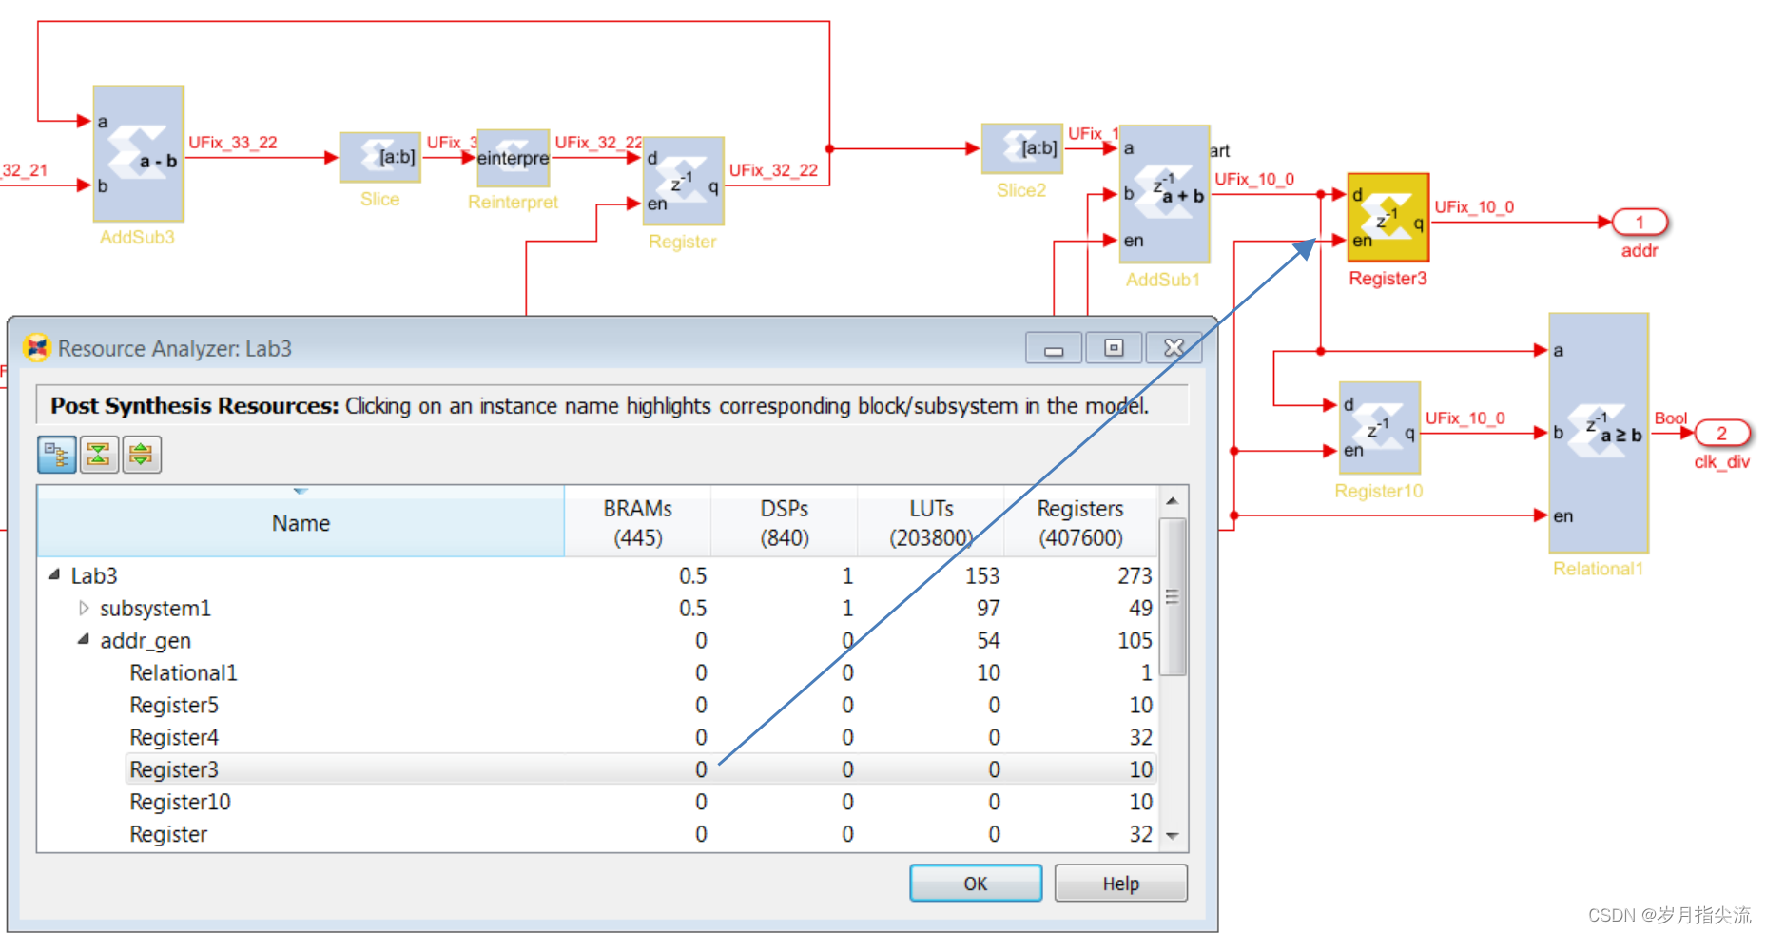Click the expand all toolbar icon
This screenshot has width=1766, height=933.
141,455
